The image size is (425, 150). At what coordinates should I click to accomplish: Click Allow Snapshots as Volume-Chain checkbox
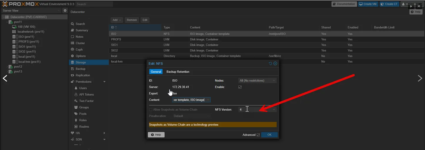coord(151,110)
